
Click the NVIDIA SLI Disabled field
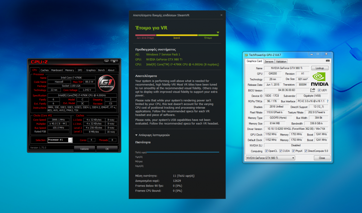(296, 145)
